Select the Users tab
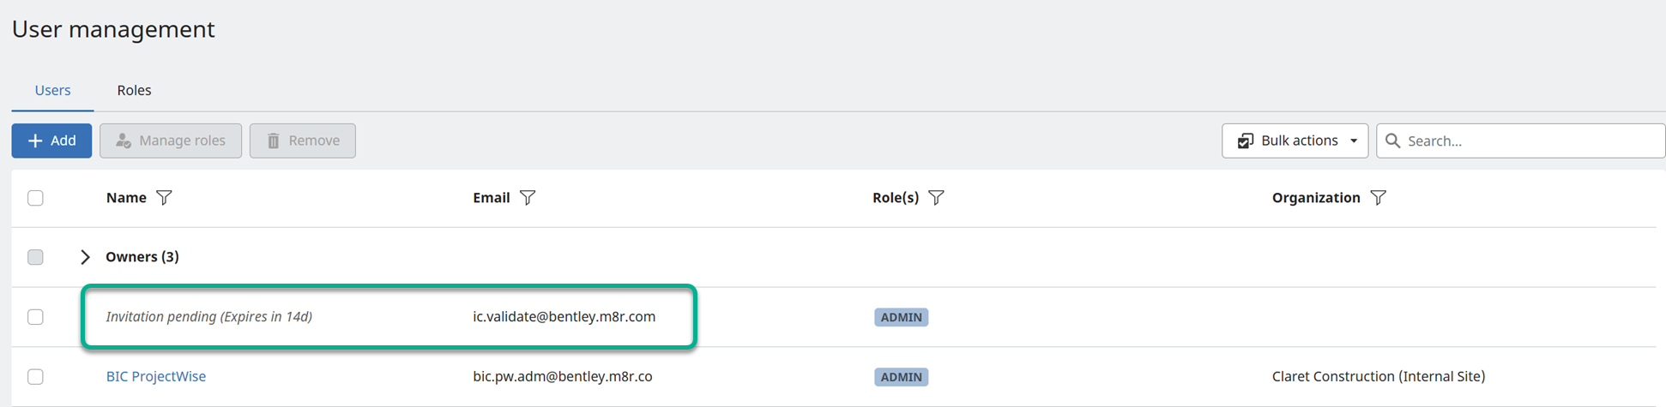 52,90
